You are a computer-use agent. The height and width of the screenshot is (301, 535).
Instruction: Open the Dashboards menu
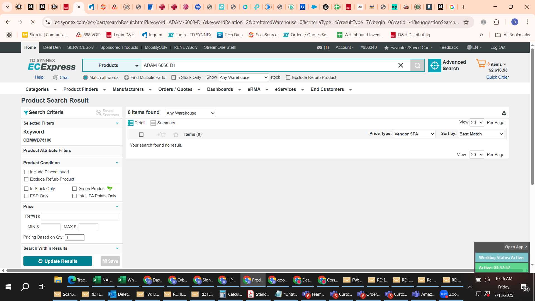224,89
